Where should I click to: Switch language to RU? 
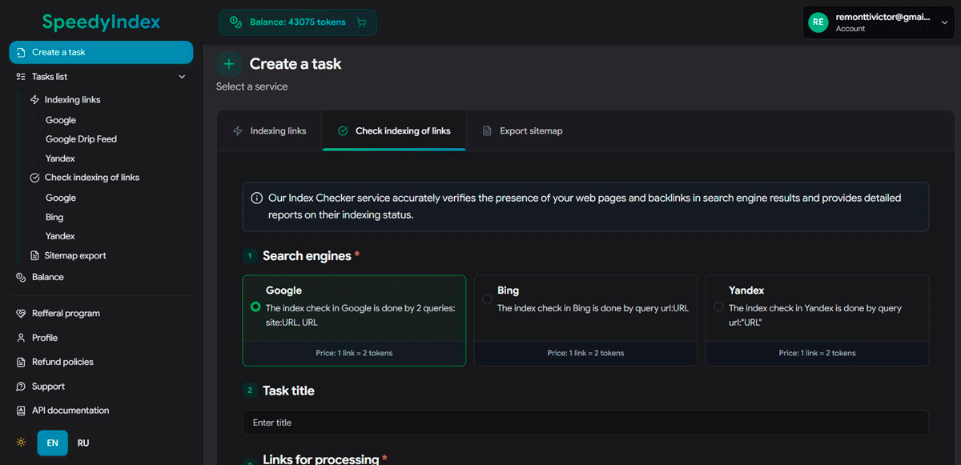click(83, 443)
